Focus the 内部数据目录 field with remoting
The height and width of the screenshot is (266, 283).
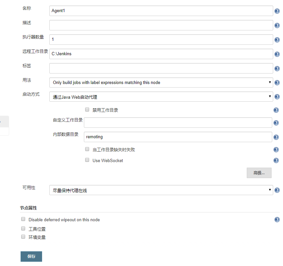[178, 137]
